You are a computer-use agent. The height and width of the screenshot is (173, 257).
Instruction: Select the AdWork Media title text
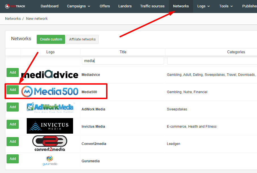click(x=94, y=109)
